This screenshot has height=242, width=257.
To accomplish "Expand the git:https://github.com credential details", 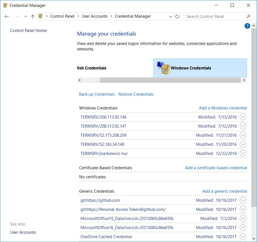I will point(243,200).
